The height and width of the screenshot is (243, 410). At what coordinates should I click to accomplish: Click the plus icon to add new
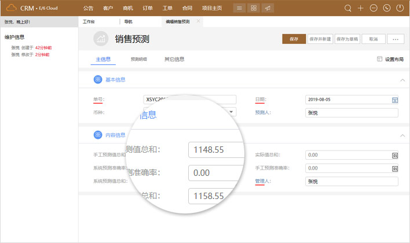point(361,8)
